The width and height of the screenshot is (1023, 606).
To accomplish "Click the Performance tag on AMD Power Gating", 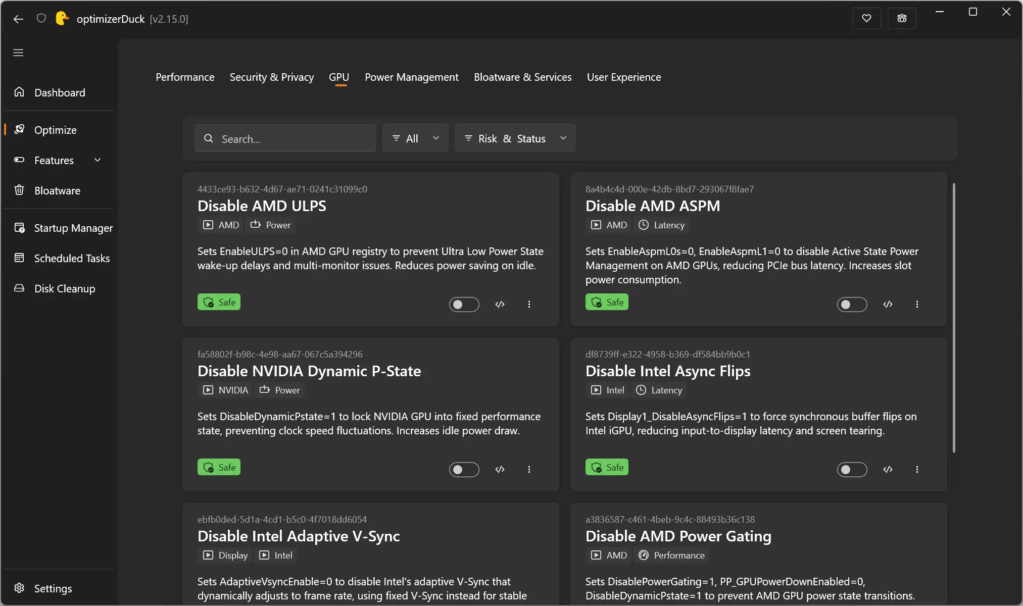I will 671,555.
